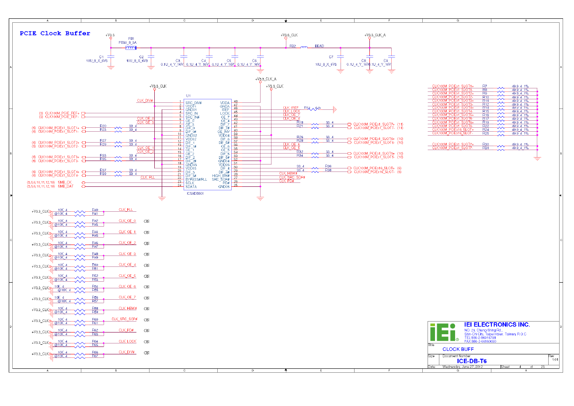Select capacitor designator C7
This screenshot has height=406, width=574.
click(331, 57)
